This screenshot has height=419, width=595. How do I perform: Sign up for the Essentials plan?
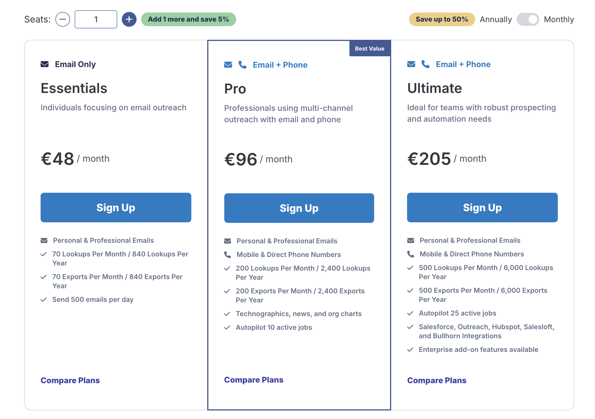[x=116, y=208]
